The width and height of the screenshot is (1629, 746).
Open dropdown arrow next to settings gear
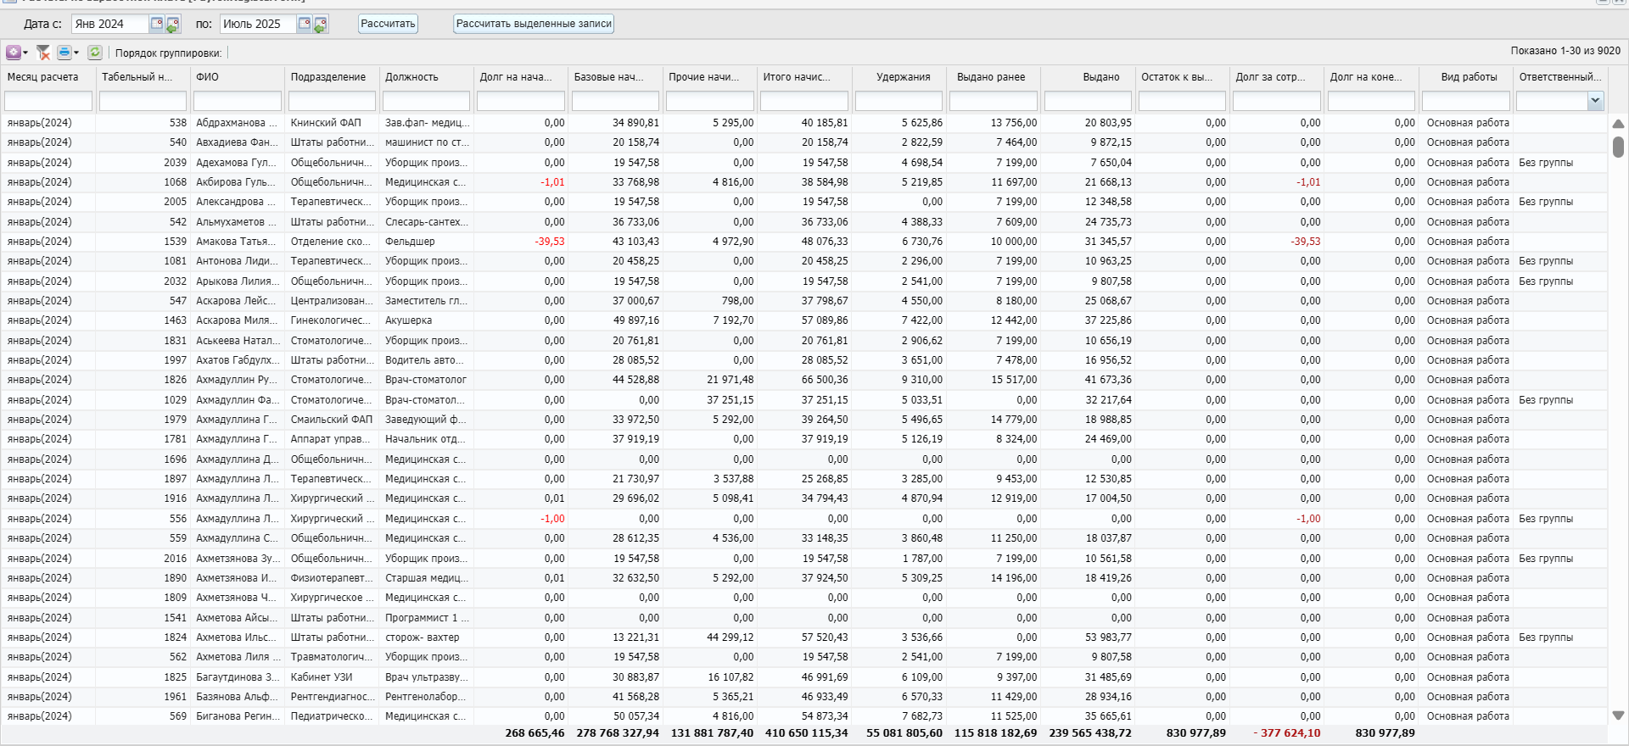pyautogui.click(x=25, y=53)
